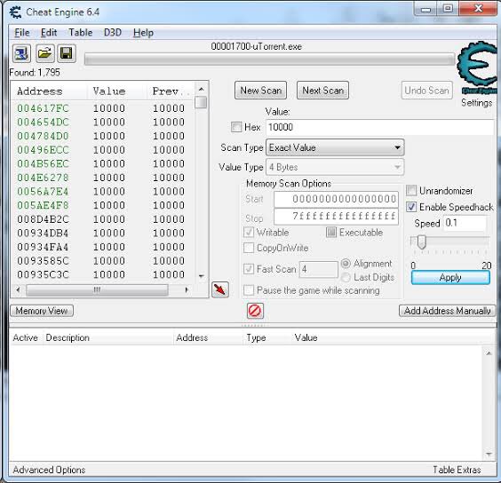Click the speedhack Apply button

(x=450, y=278)
